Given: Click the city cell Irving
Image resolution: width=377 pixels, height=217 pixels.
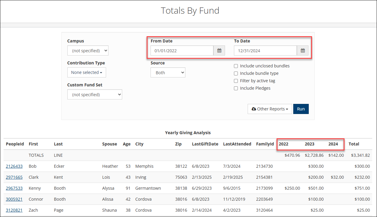Looking at the screenshot, I should coord(141,177).
